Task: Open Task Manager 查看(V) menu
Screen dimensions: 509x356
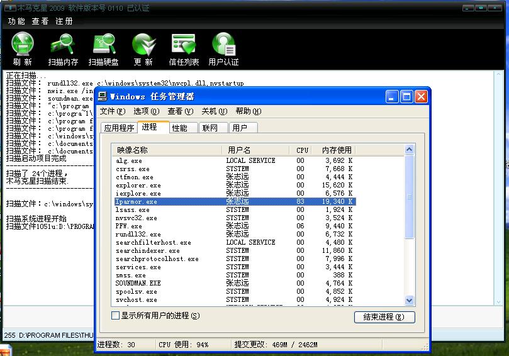Action: point(181,111)
